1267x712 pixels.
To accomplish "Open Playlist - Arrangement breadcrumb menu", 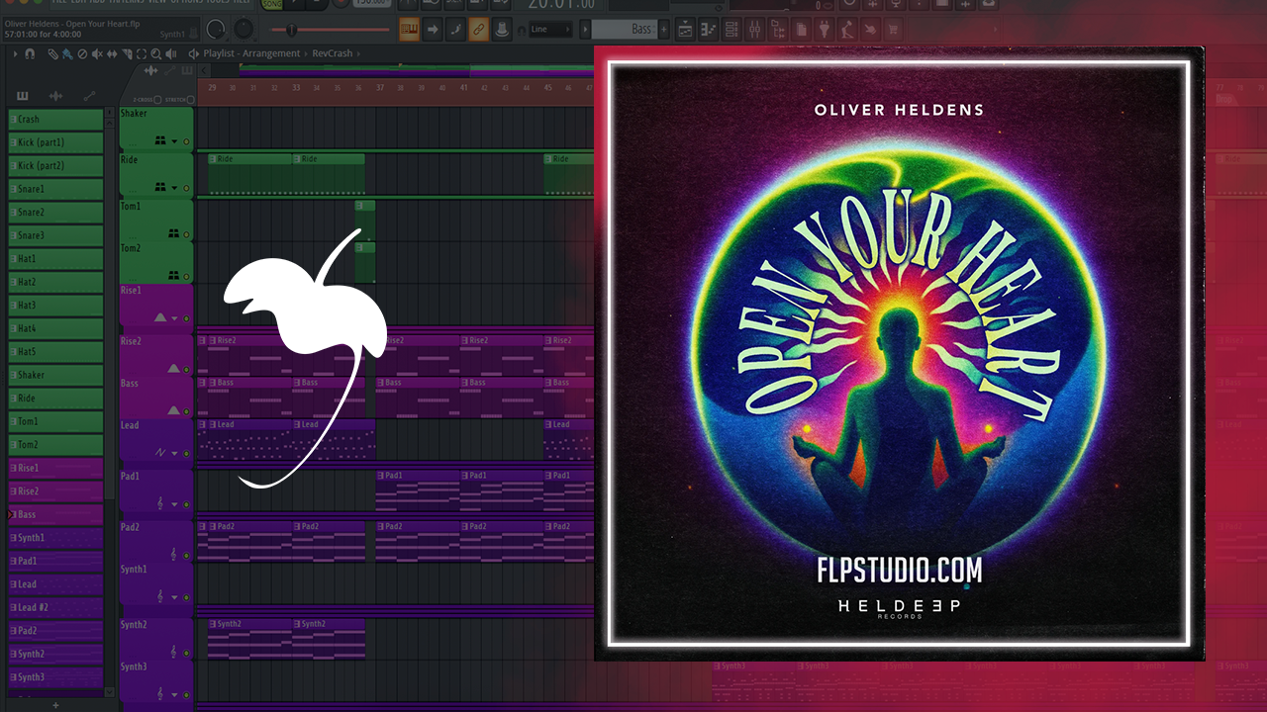I will [x=251, y=53].
